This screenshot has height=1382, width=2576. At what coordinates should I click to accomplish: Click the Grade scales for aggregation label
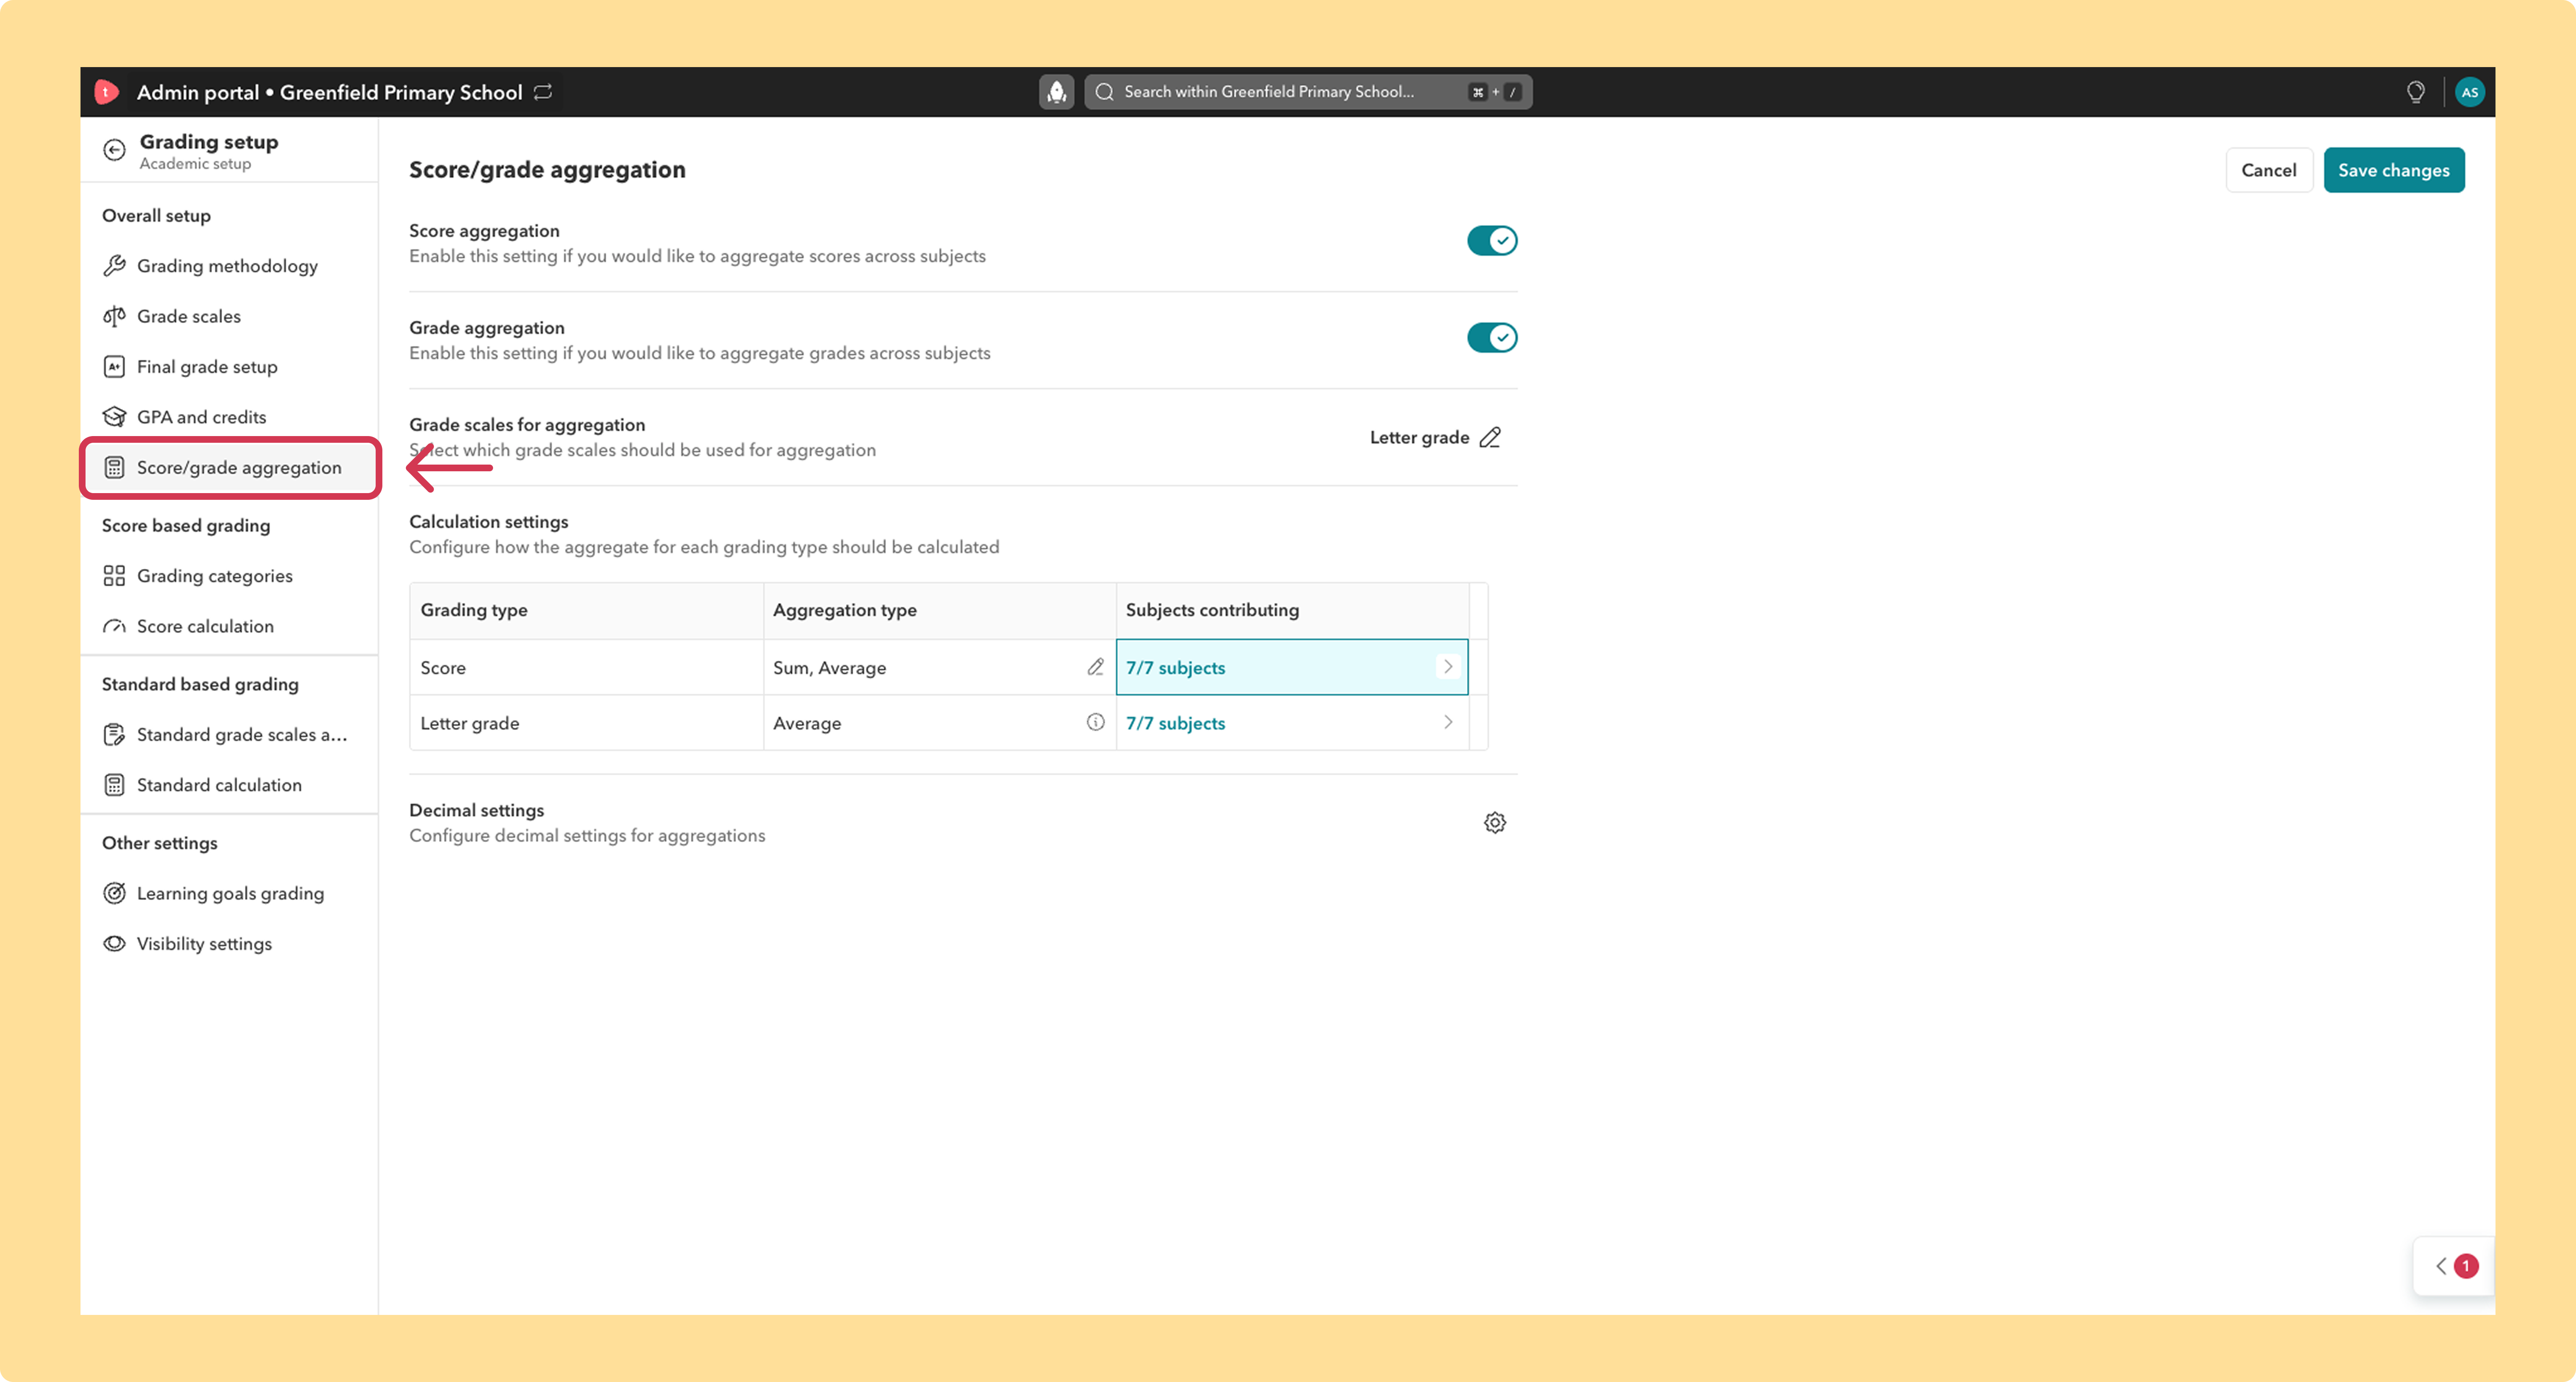(x=527, y=425)
